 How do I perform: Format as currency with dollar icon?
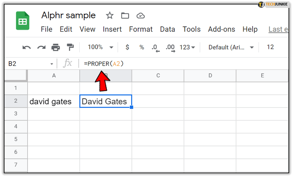coord(127,47)
